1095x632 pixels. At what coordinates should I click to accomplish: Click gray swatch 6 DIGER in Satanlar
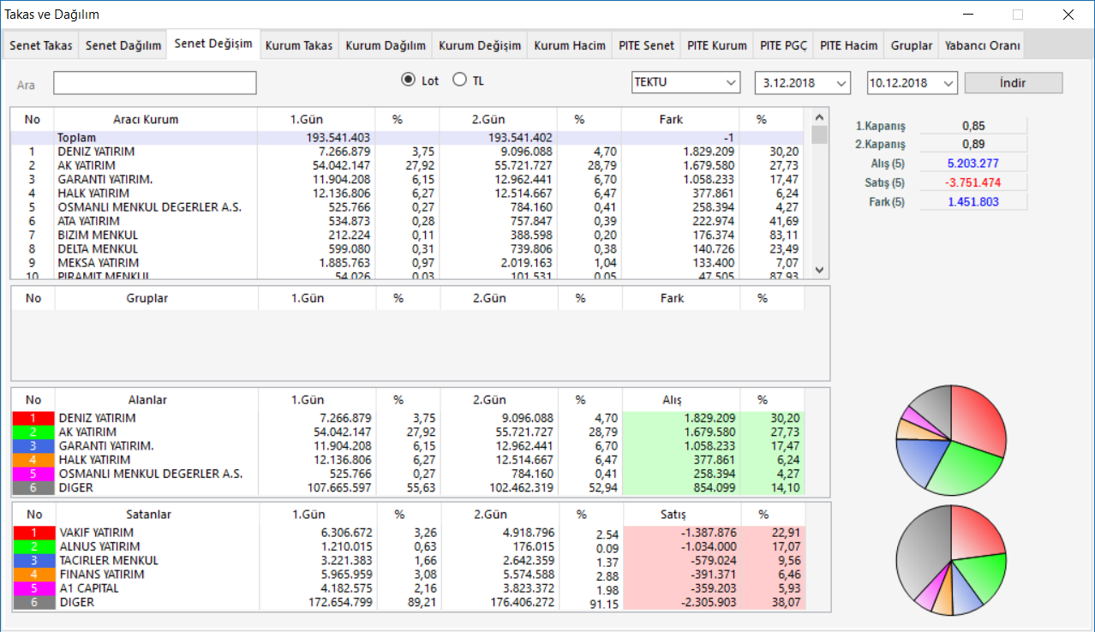pyautogui.click(x=33, y=603)
